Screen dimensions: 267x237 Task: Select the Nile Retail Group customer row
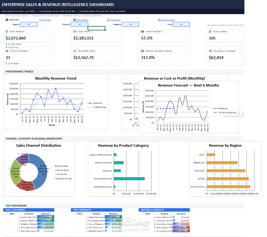[x=29, y=228]
